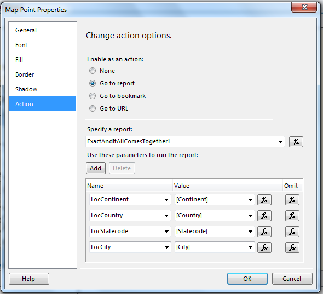Screen dimensions: 323x294
Task: Open Value expression editor for LocStatecode row
Action: [x=264, y=232]
